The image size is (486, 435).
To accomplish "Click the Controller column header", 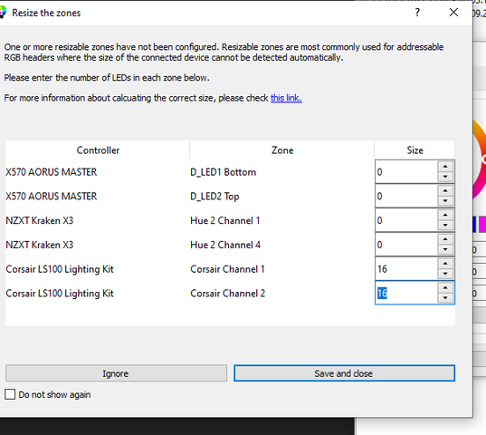I will point(98,150).
